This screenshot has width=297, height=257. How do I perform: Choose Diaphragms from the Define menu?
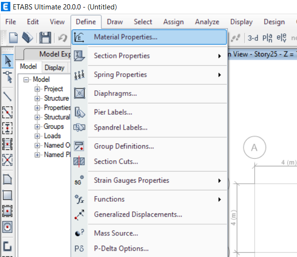point(149,93)
